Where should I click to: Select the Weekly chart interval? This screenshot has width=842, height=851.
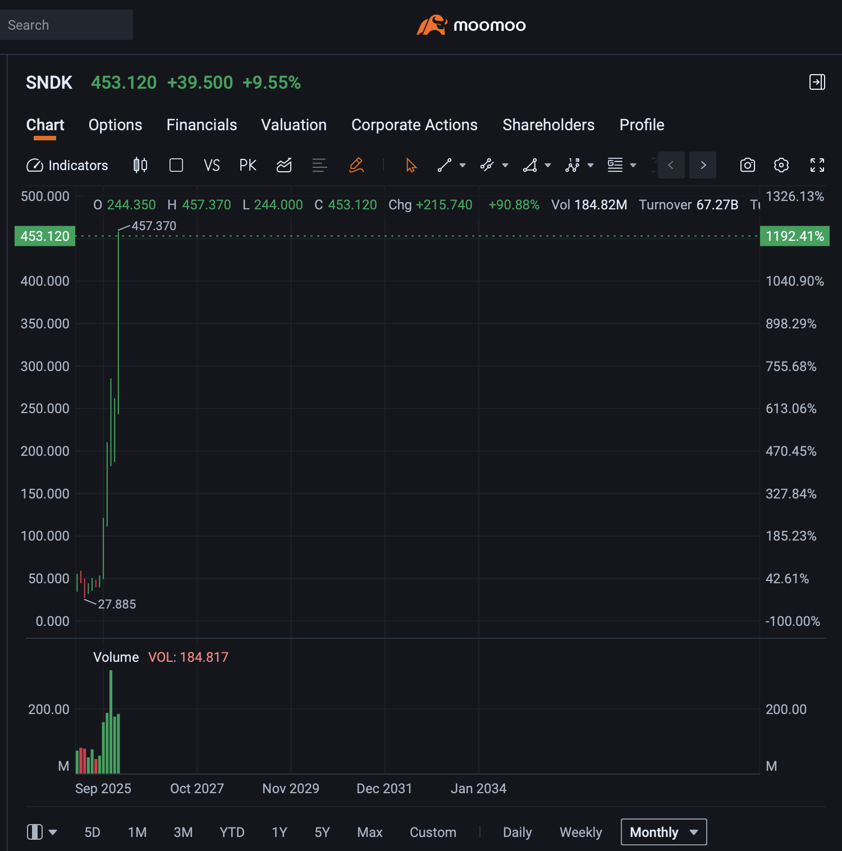580,832
